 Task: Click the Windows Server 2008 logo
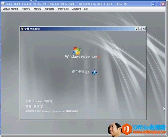tap(82, 53)
